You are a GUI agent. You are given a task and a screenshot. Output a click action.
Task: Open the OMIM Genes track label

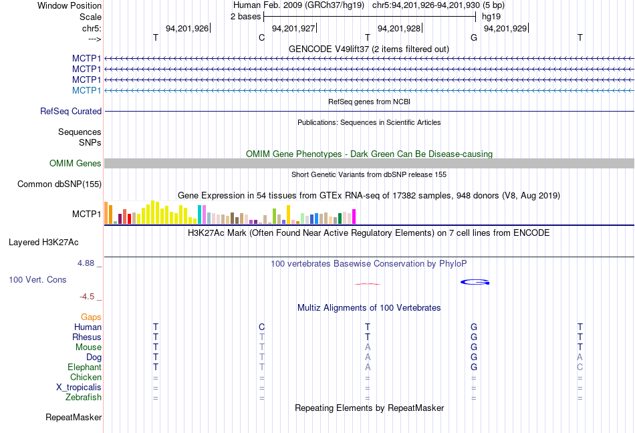[x=76, y=163]
